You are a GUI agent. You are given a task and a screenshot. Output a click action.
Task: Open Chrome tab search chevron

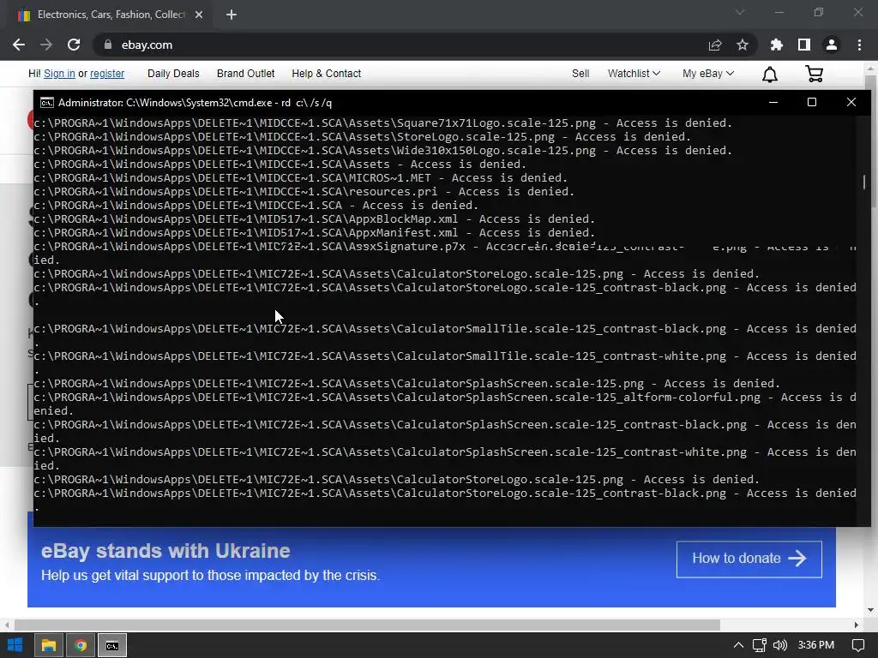740,12
